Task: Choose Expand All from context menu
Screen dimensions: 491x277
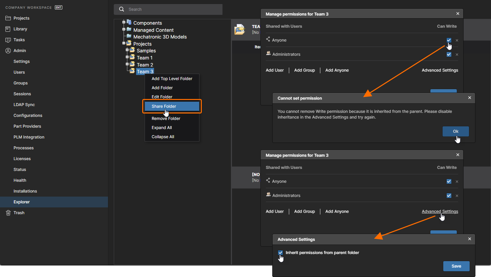Action: click(x=172, y=128)
